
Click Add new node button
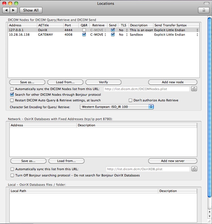tap(172, 82)
